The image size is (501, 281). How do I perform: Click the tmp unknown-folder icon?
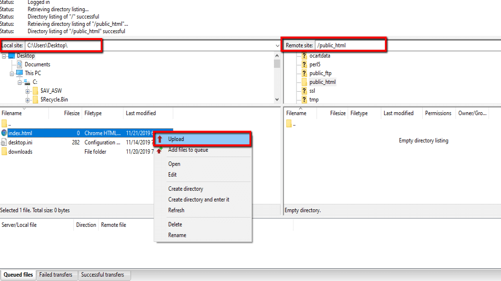pyautogui.click(x=304, y=100)
